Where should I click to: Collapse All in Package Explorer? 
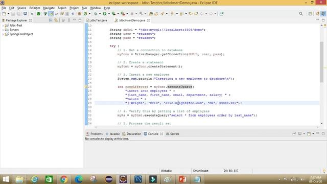tap(51, 20)
